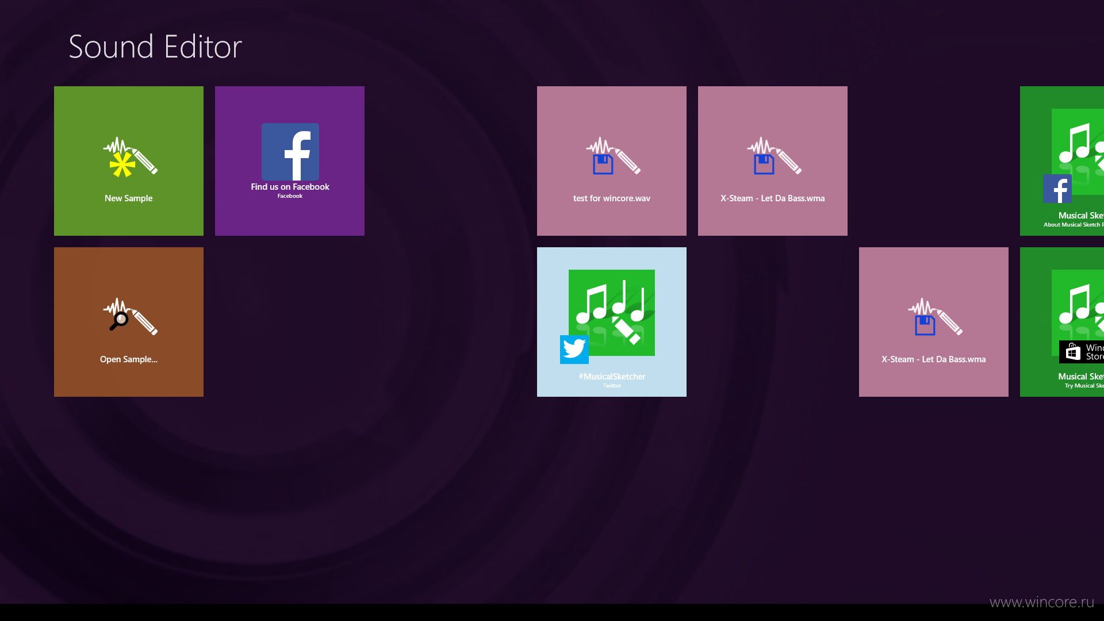Image resolution: width=1104 pixels, height=621 pixels.
Task: Click the Twitter bird icon
Action: point(574,349)
